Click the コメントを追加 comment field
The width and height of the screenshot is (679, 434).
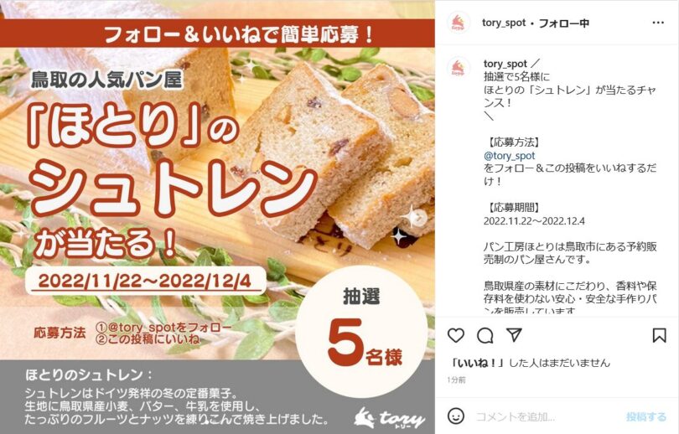pyautogui.click(x=546, y=416)
